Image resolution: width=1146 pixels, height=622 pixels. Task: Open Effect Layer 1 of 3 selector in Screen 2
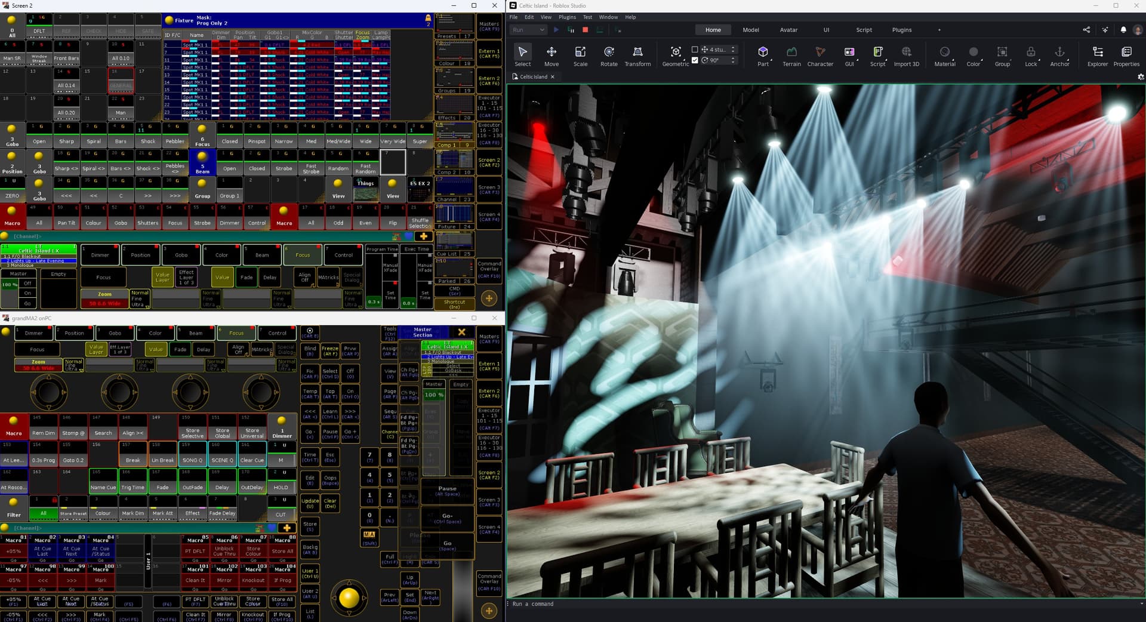(x=186, y=277)
